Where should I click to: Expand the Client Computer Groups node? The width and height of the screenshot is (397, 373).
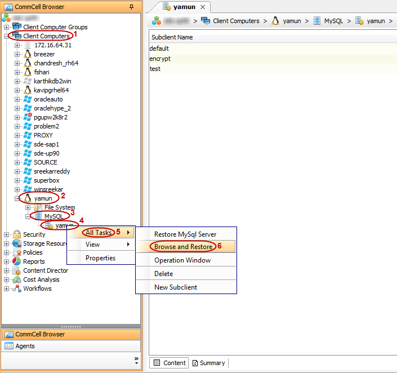point(7,27)
